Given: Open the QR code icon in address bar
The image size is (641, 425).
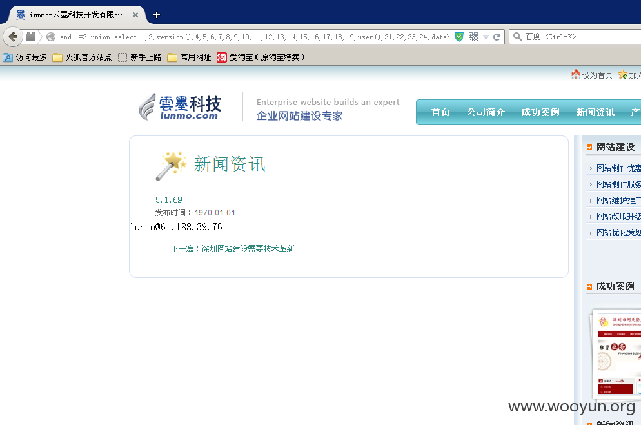Looking at the screenshot, I should point(473,37).
